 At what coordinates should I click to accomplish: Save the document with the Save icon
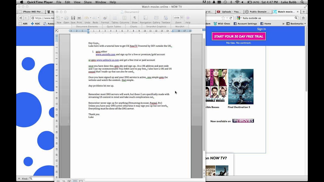coord(73,18)
